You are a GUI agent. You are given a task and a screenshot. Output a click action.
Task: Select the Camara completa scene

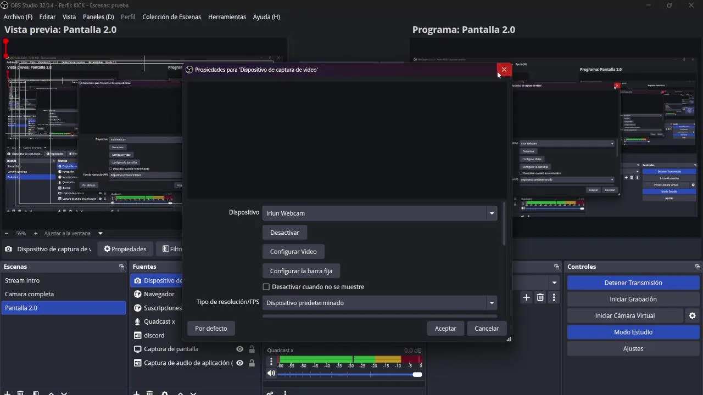tap(64, 294)
